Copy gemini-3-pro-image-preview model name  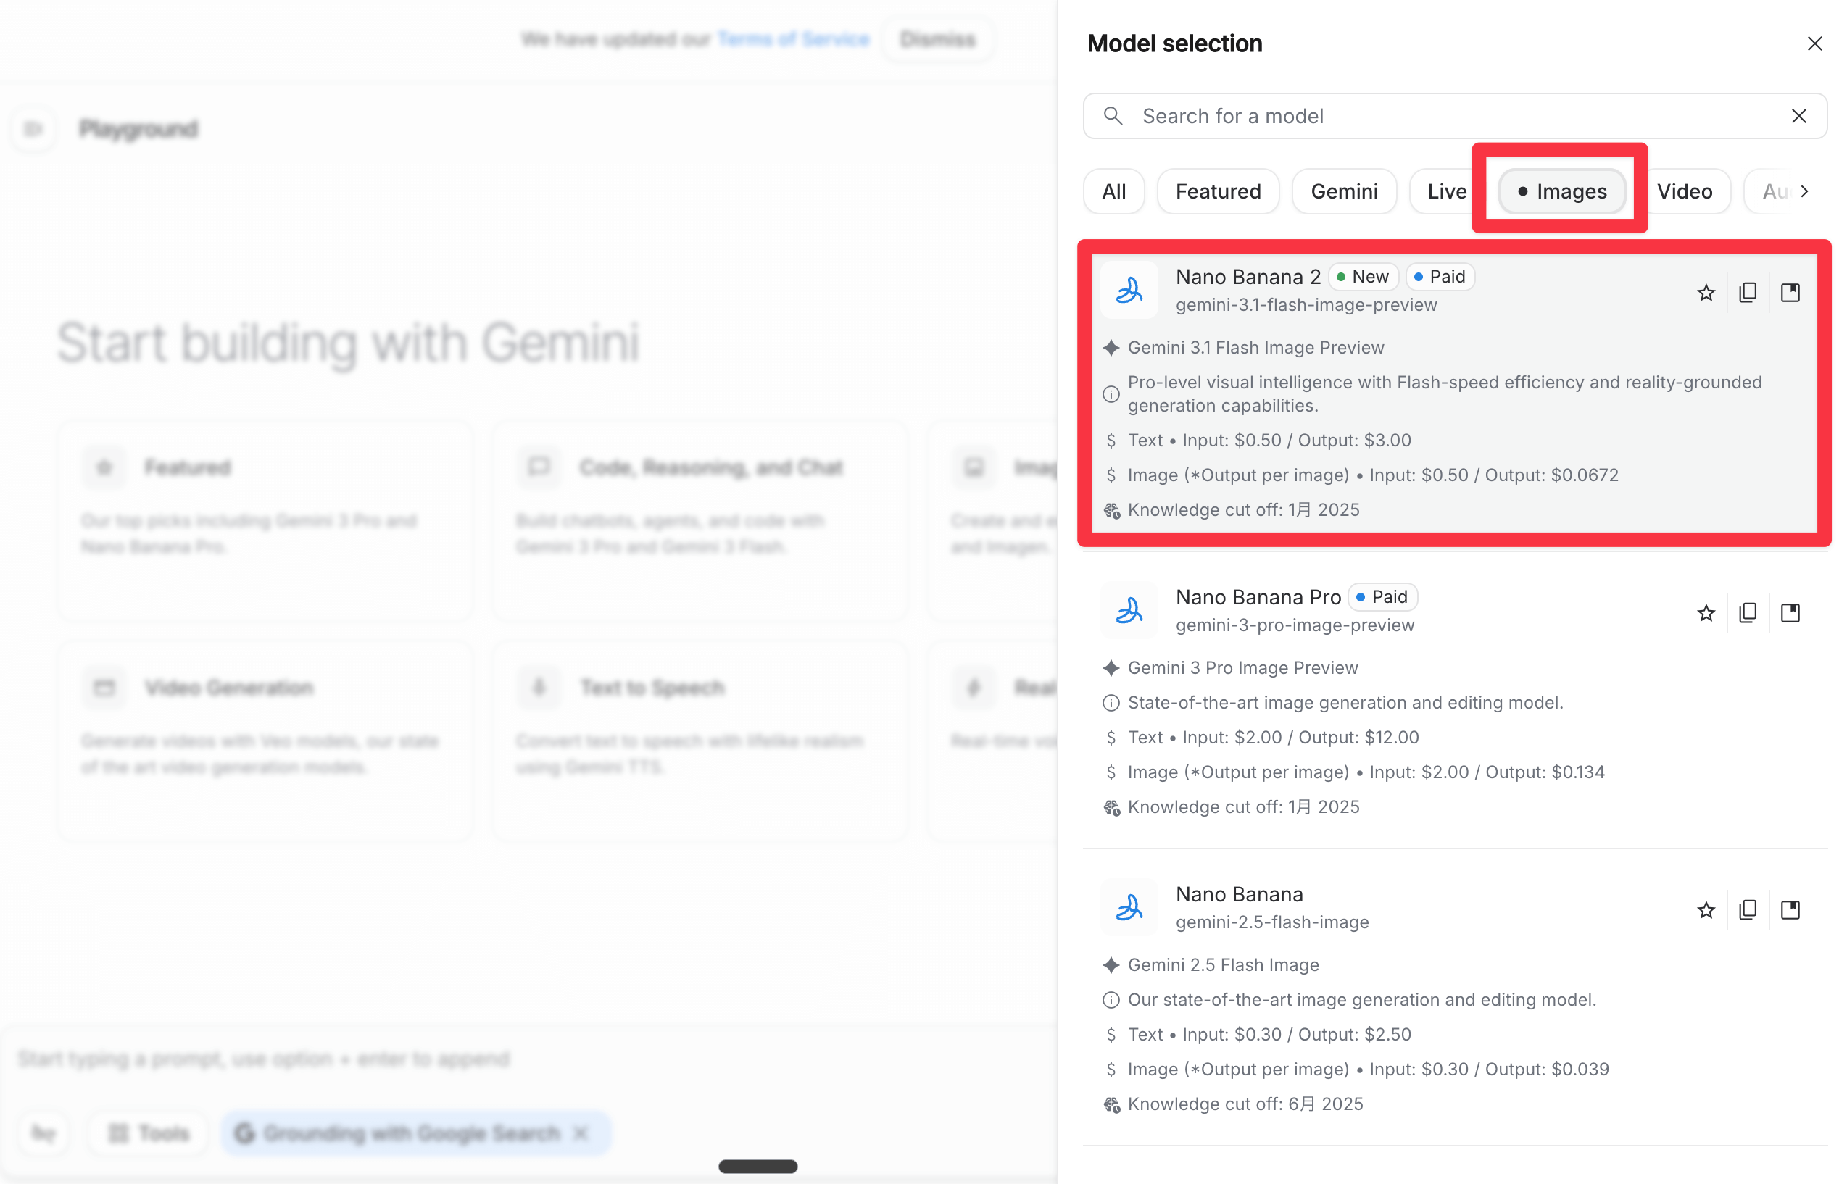click(1747, 613)
